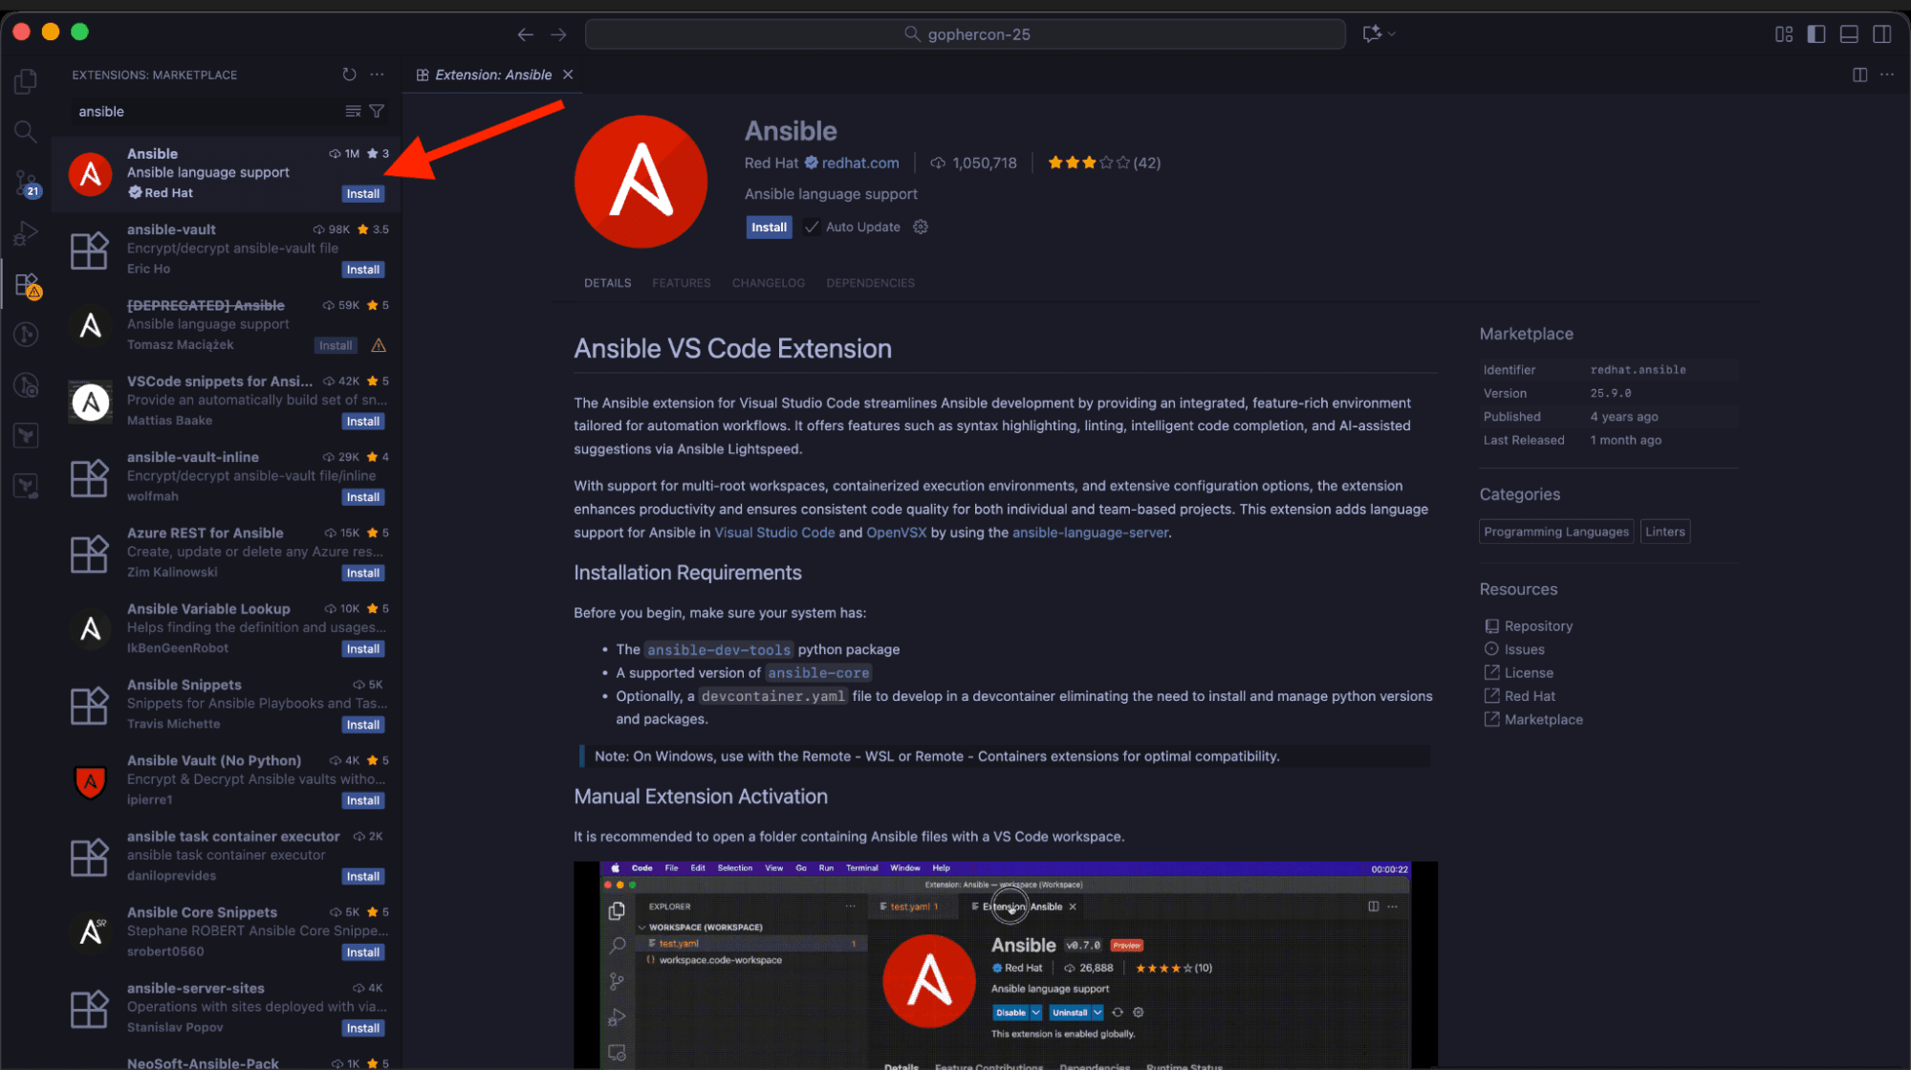Split the editor to the right
This screenshot has height=1070, width=1911.
pyautogui.click(x=1859, y=75)
